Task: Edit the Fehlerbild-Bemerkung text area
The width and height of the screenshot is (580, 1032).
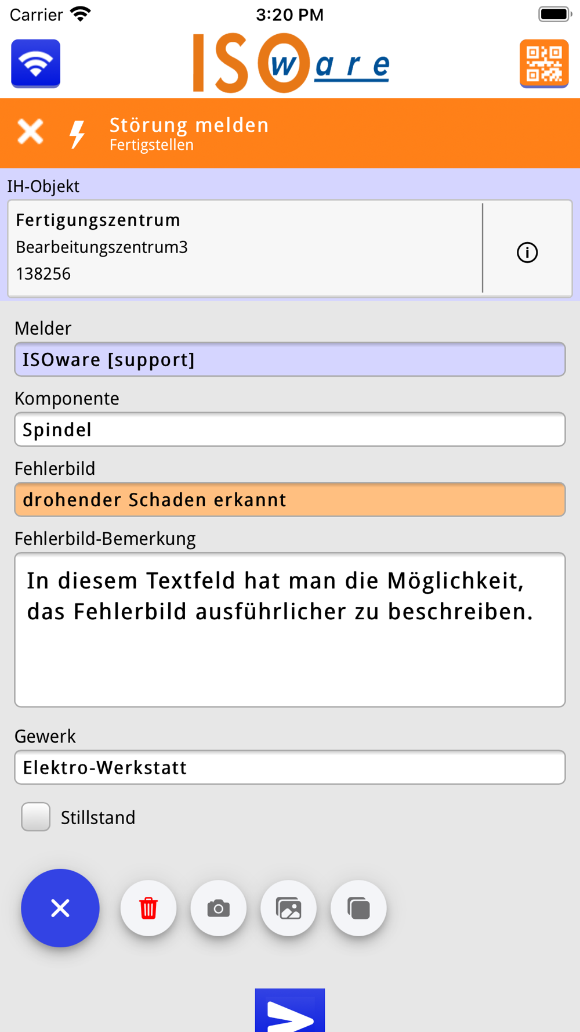Action: [290, 630]
